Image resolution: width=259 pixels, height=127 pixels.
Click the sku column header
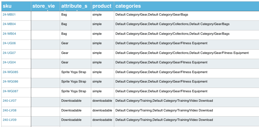point(7,6)
